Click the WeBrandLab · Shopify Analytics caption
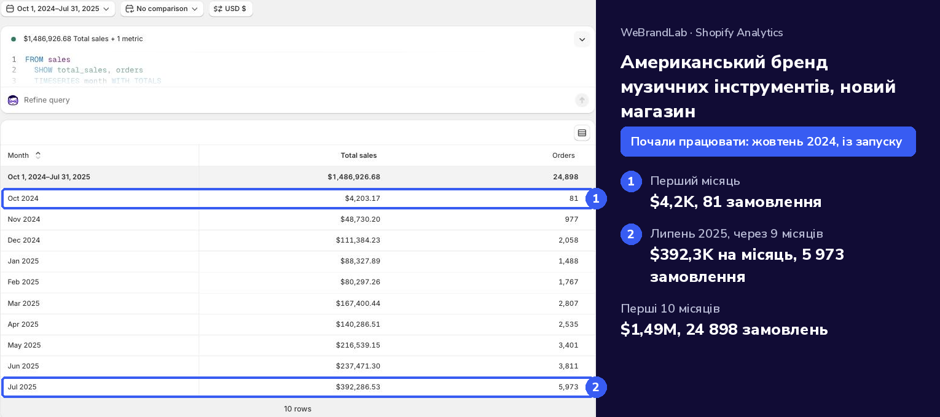The height and width of the screenshot is (417, 940). point(702,33)
